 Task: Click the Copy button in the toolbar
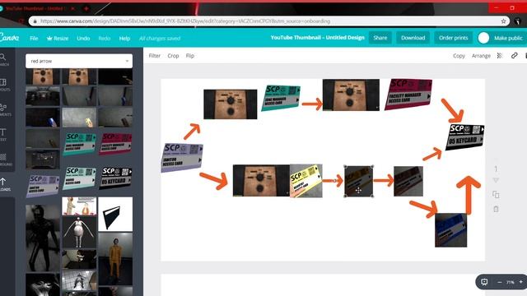[459, 56]
